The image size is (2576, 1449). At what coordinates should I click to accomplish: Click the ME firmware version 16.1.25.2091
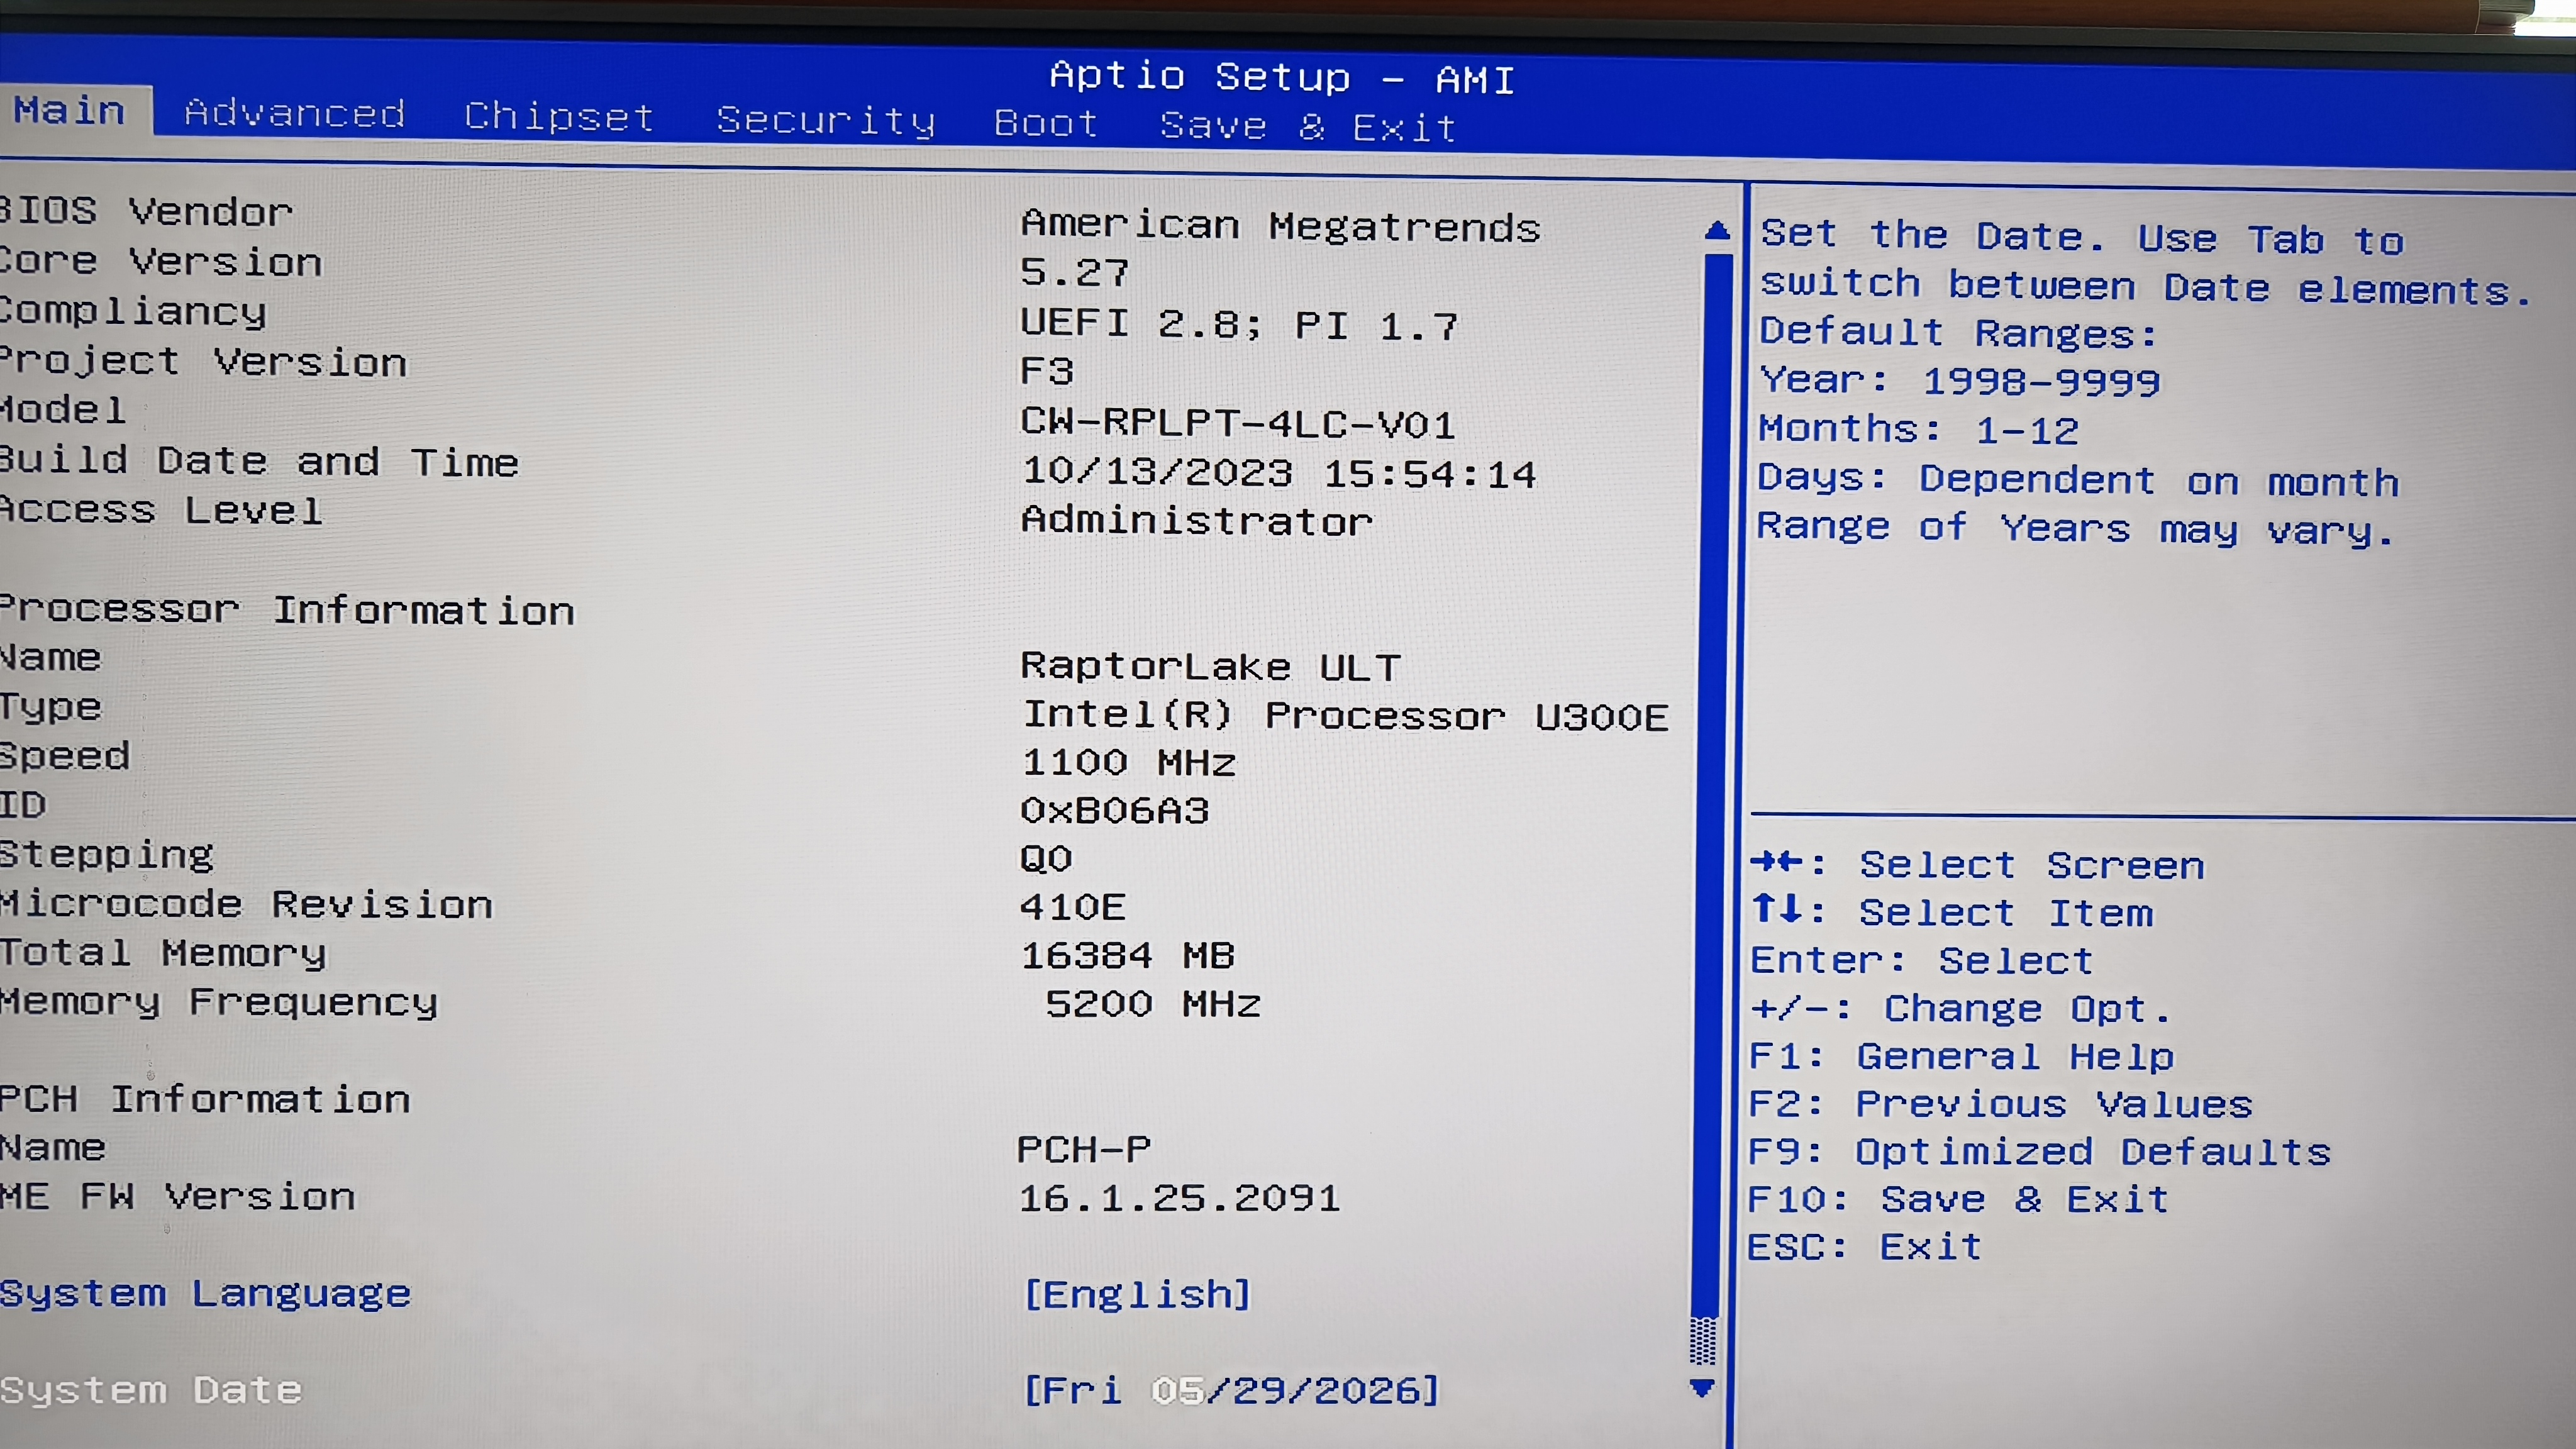pos(1179,1198)
